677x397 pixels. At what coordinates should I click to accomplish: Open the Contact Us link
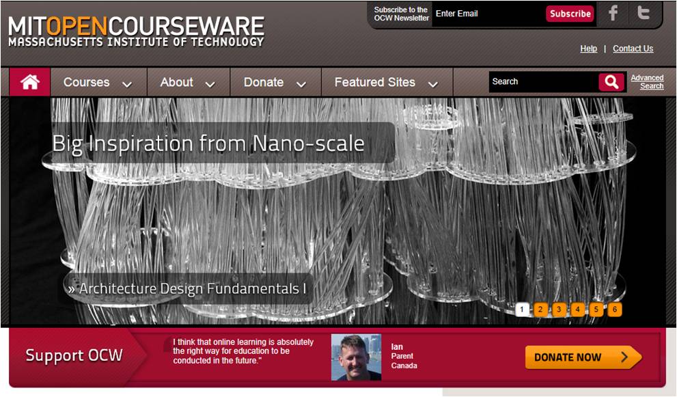point(633,49)
